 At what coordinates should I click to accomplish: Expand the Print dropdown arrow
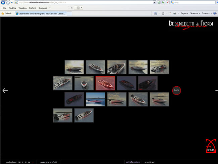[178, 13]
